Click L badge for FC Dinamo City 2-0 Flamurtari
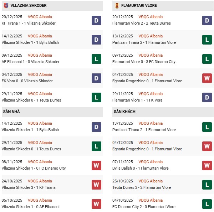The image size is (214, 212). coord(207,204)
